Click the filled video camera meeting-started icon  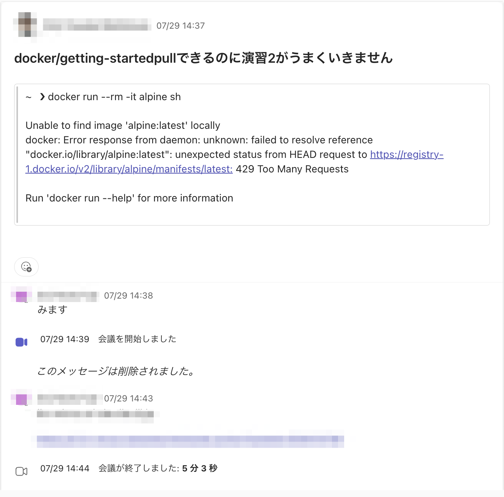pos(21,342)
